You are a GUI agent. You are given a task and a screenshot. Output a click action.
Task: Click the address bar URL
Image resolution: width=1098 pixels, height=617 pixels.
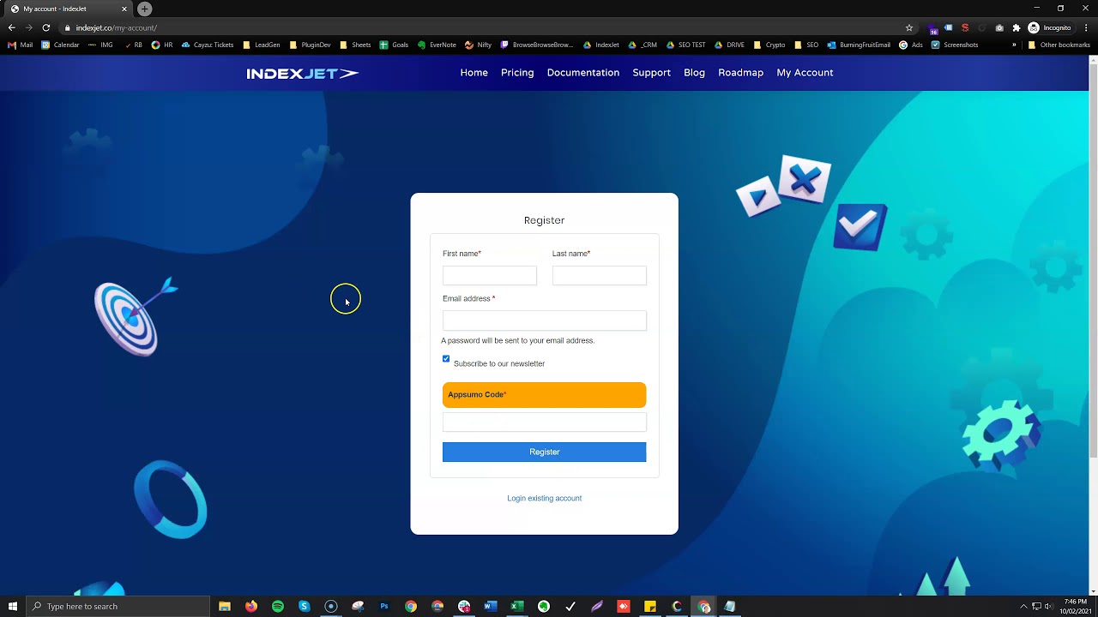click(116, 27)
